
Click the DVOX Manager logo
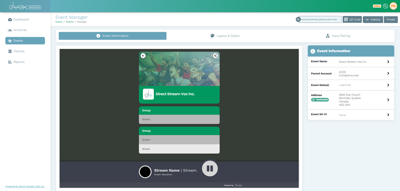pos(25,6)
